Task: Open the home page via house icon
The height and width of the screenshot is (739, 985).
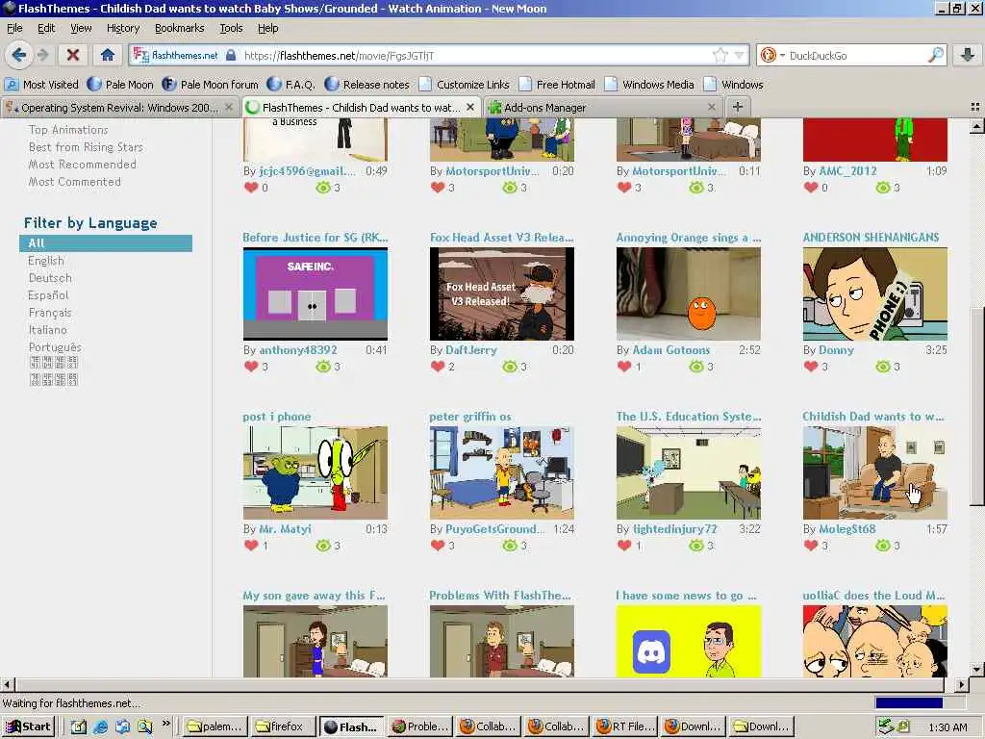Action: [x=108, y=55]
